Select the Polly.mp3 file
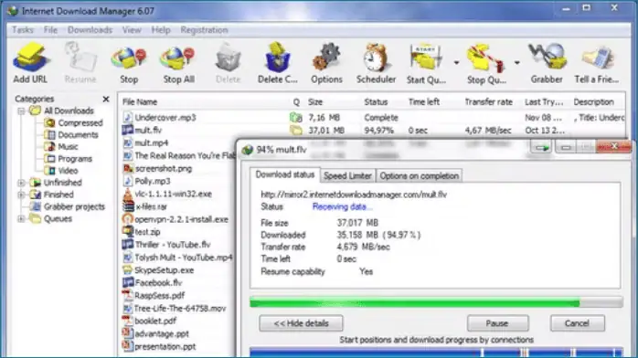This screenshot has width=638, height=358. click(x=146, y=181)
